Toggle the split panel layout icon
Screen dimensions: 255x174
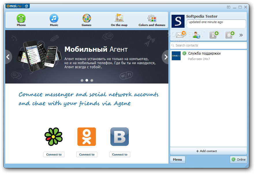[x=228, y=7]
